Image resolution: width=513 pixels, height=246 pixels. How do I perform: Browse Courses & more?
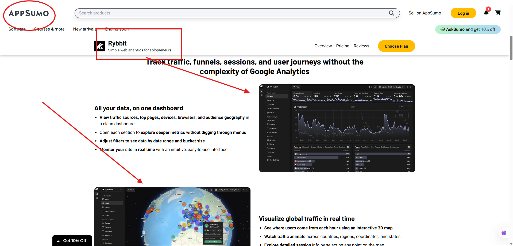pyautogui.click(x=49, y=29)
